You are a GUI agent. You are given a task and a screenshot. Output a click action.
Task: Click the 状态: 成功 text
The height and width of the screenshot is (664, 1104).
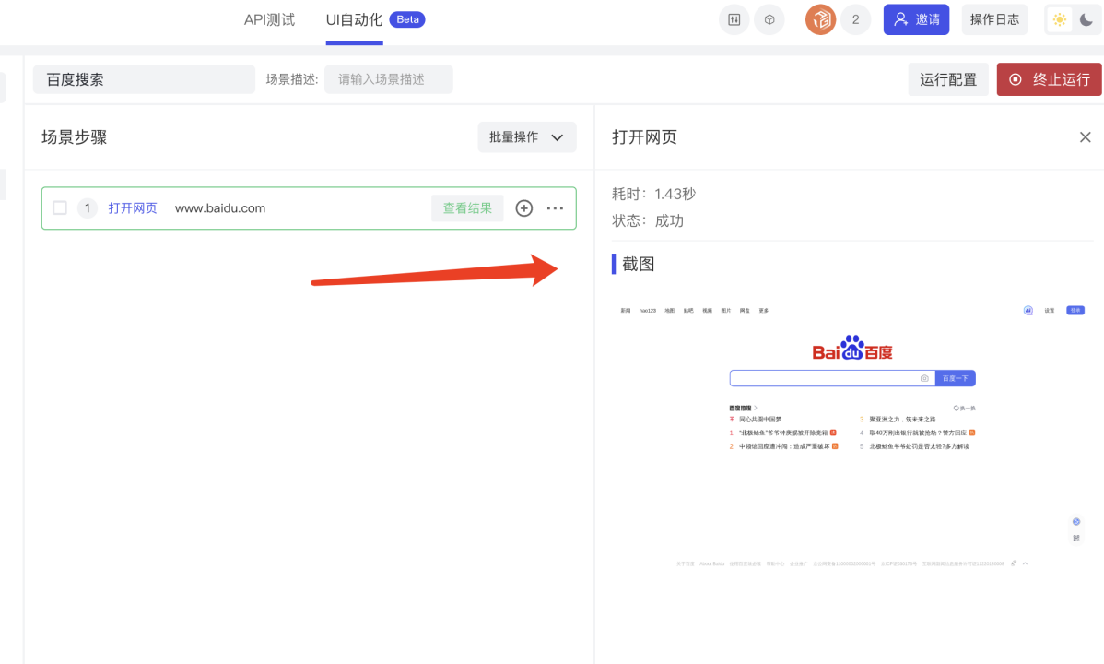[648, 220]
